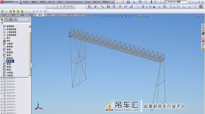Select the Smart Dimension tool

[x=95, y=7]
